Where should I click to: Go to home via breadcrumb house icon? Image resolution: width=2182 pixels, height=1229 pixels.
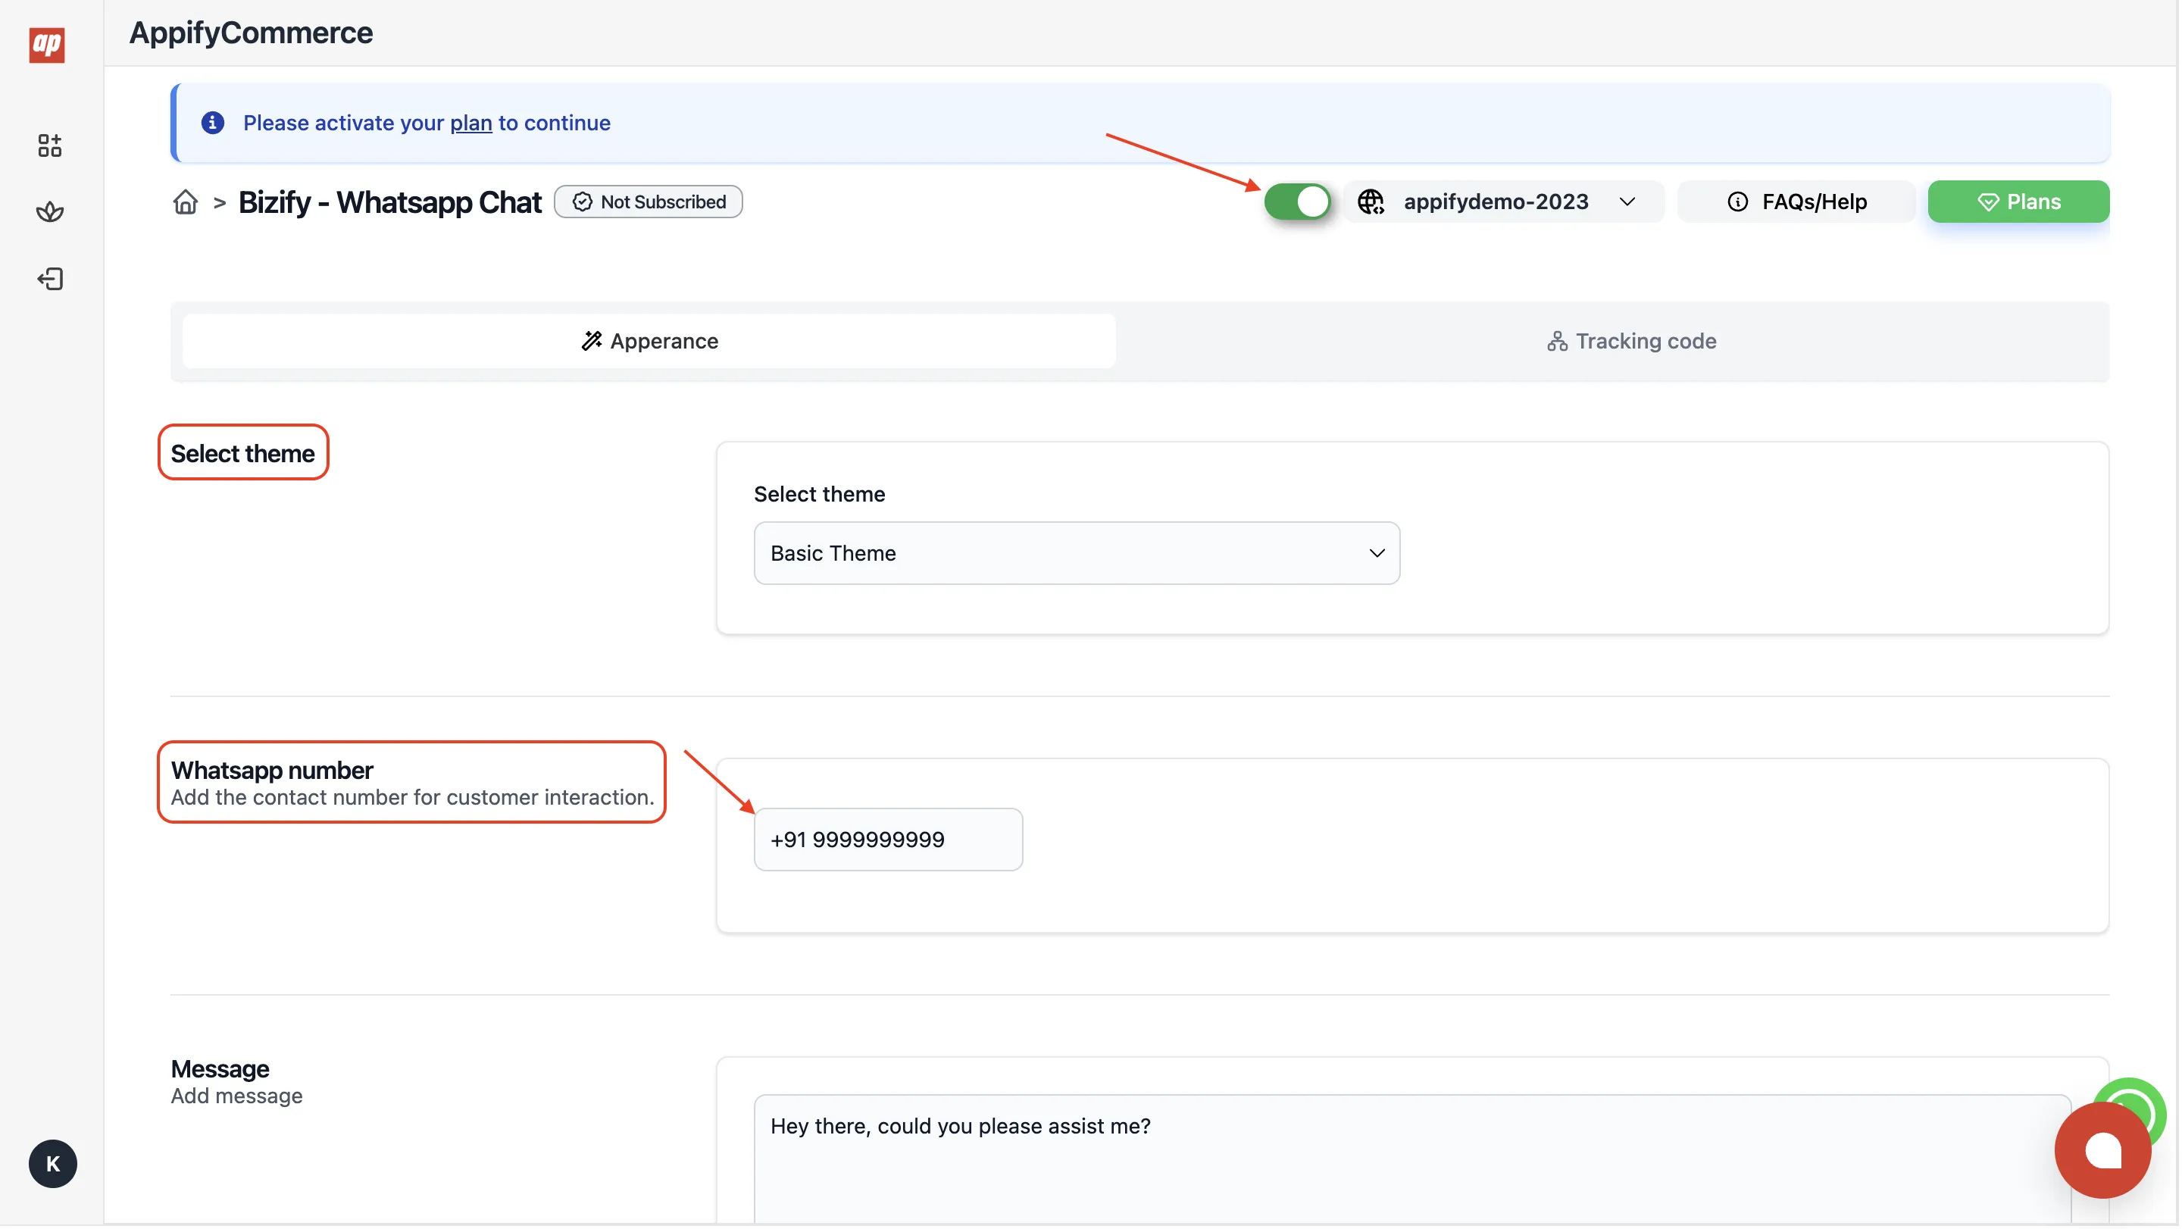click(x=186, y=202)
